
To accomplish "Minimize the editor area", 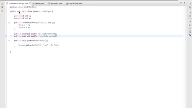I will [x=181, y=3].
